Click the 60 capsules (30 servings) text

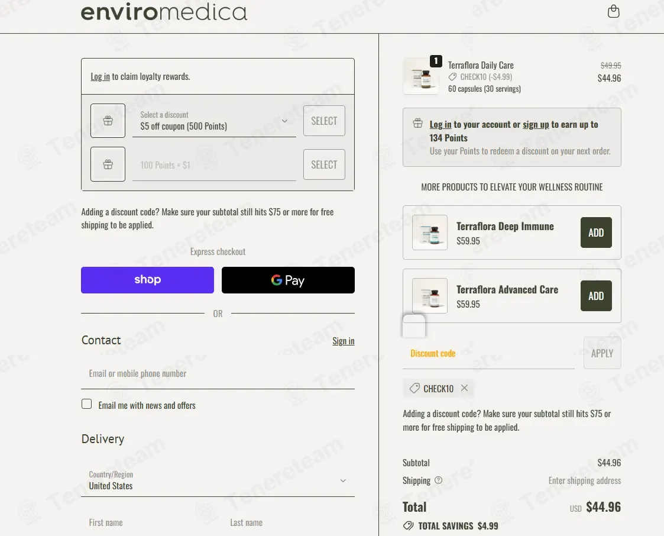click(x=484, y=89)
